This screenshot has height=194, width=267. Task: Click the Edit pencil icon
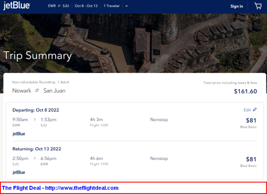coord(255,109)
